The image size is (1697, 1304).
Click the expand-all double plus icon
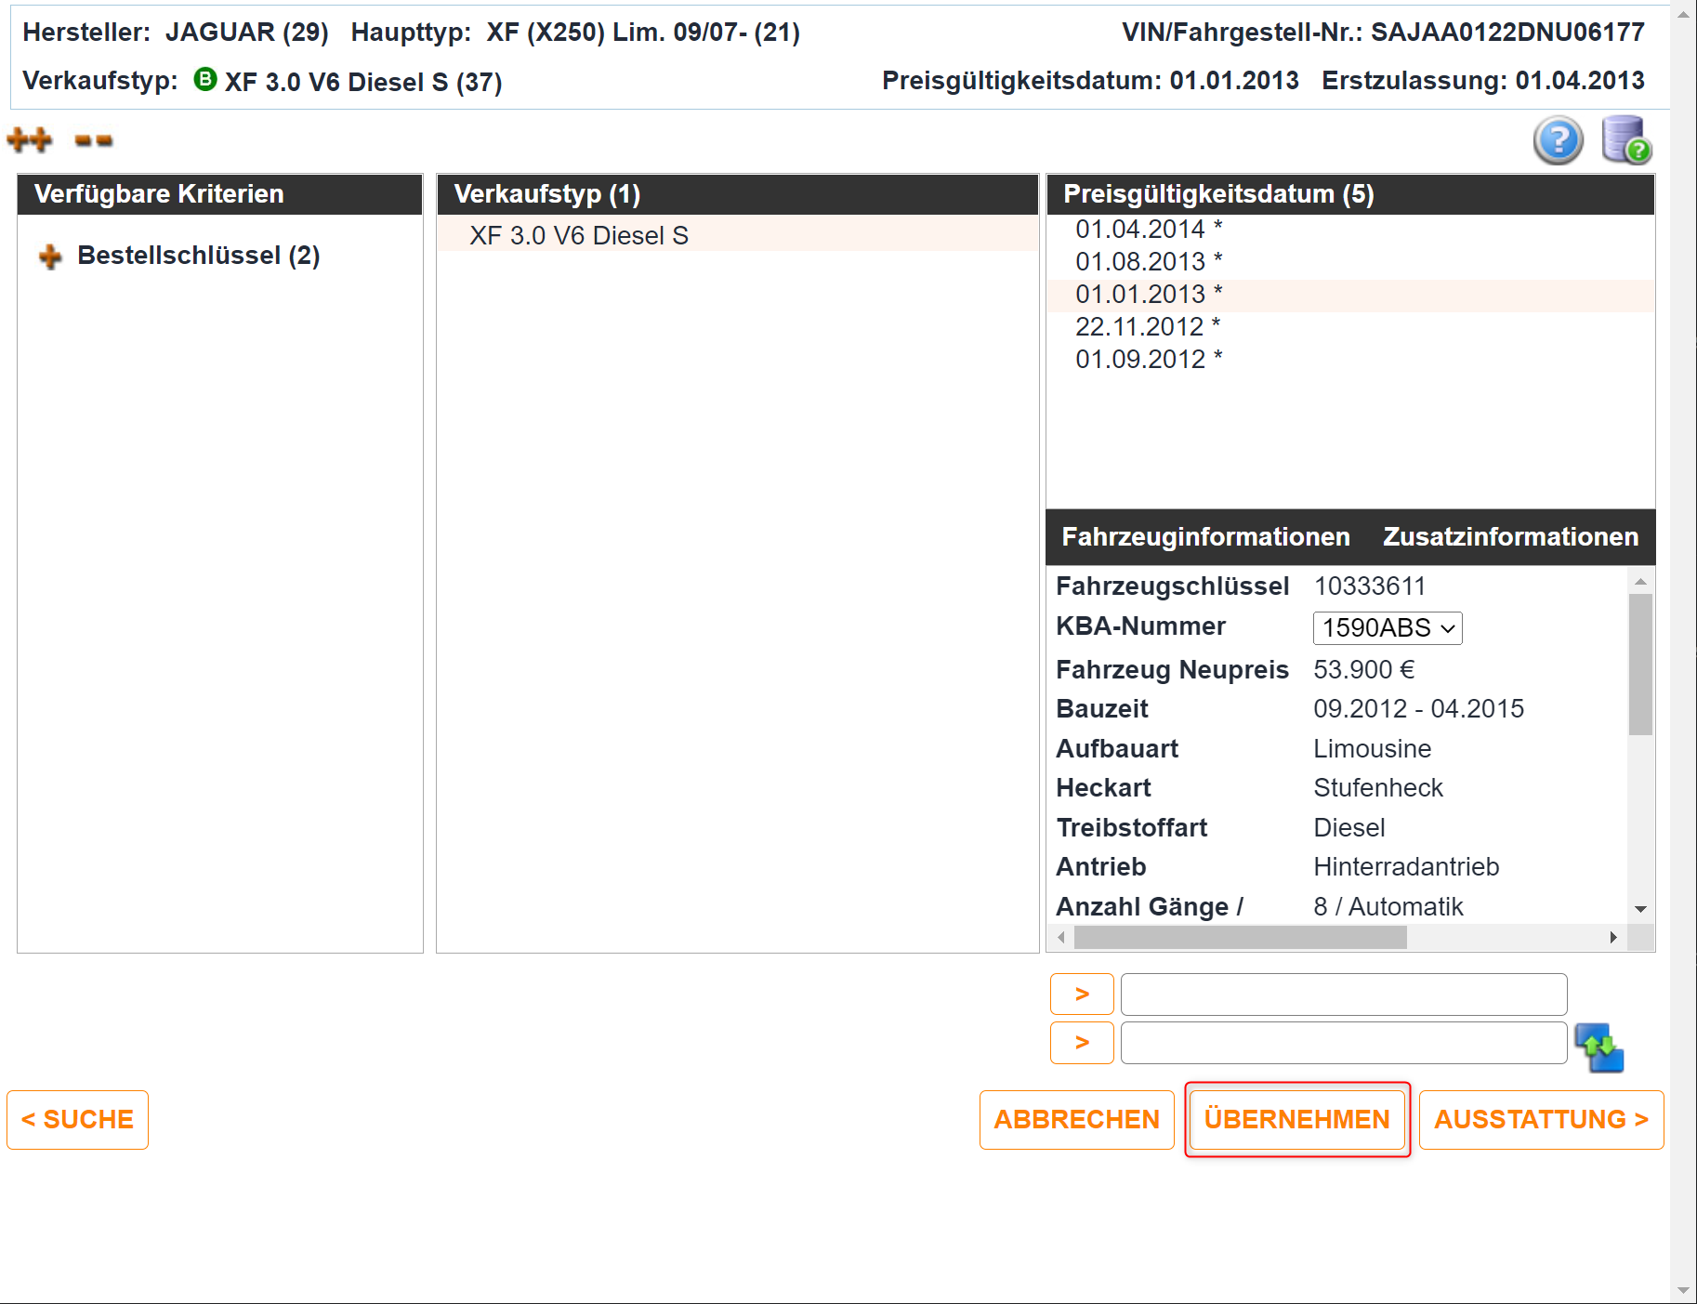29,140
